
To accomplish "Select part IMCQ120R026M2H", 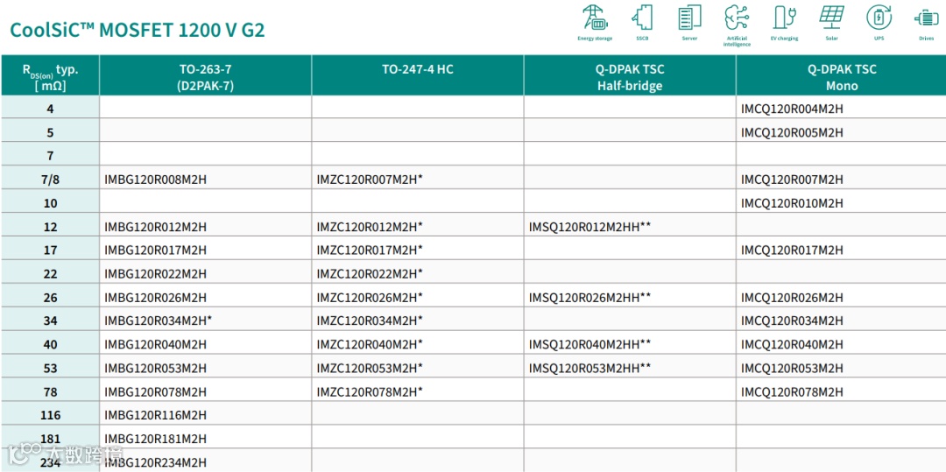I will (792, 297).
